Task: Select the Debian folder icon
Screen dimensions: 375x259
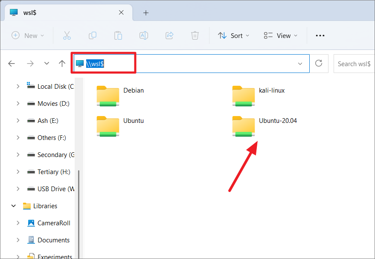Action: point(108,96)
